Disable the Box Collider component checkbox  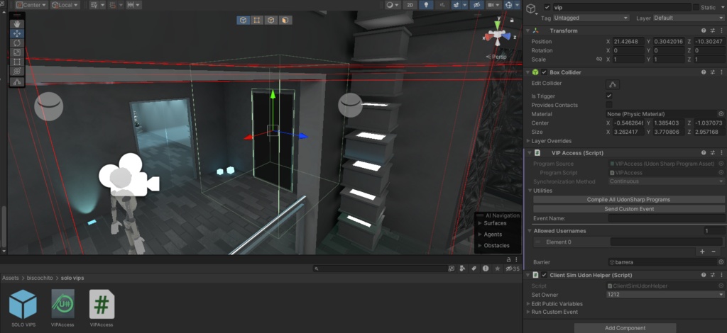[545, 72]
